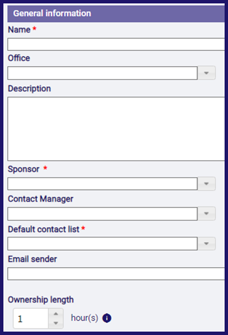Open the Office dropdown arrow
The width and height of the screenshot is (228, 335).
tap(206, 73)
